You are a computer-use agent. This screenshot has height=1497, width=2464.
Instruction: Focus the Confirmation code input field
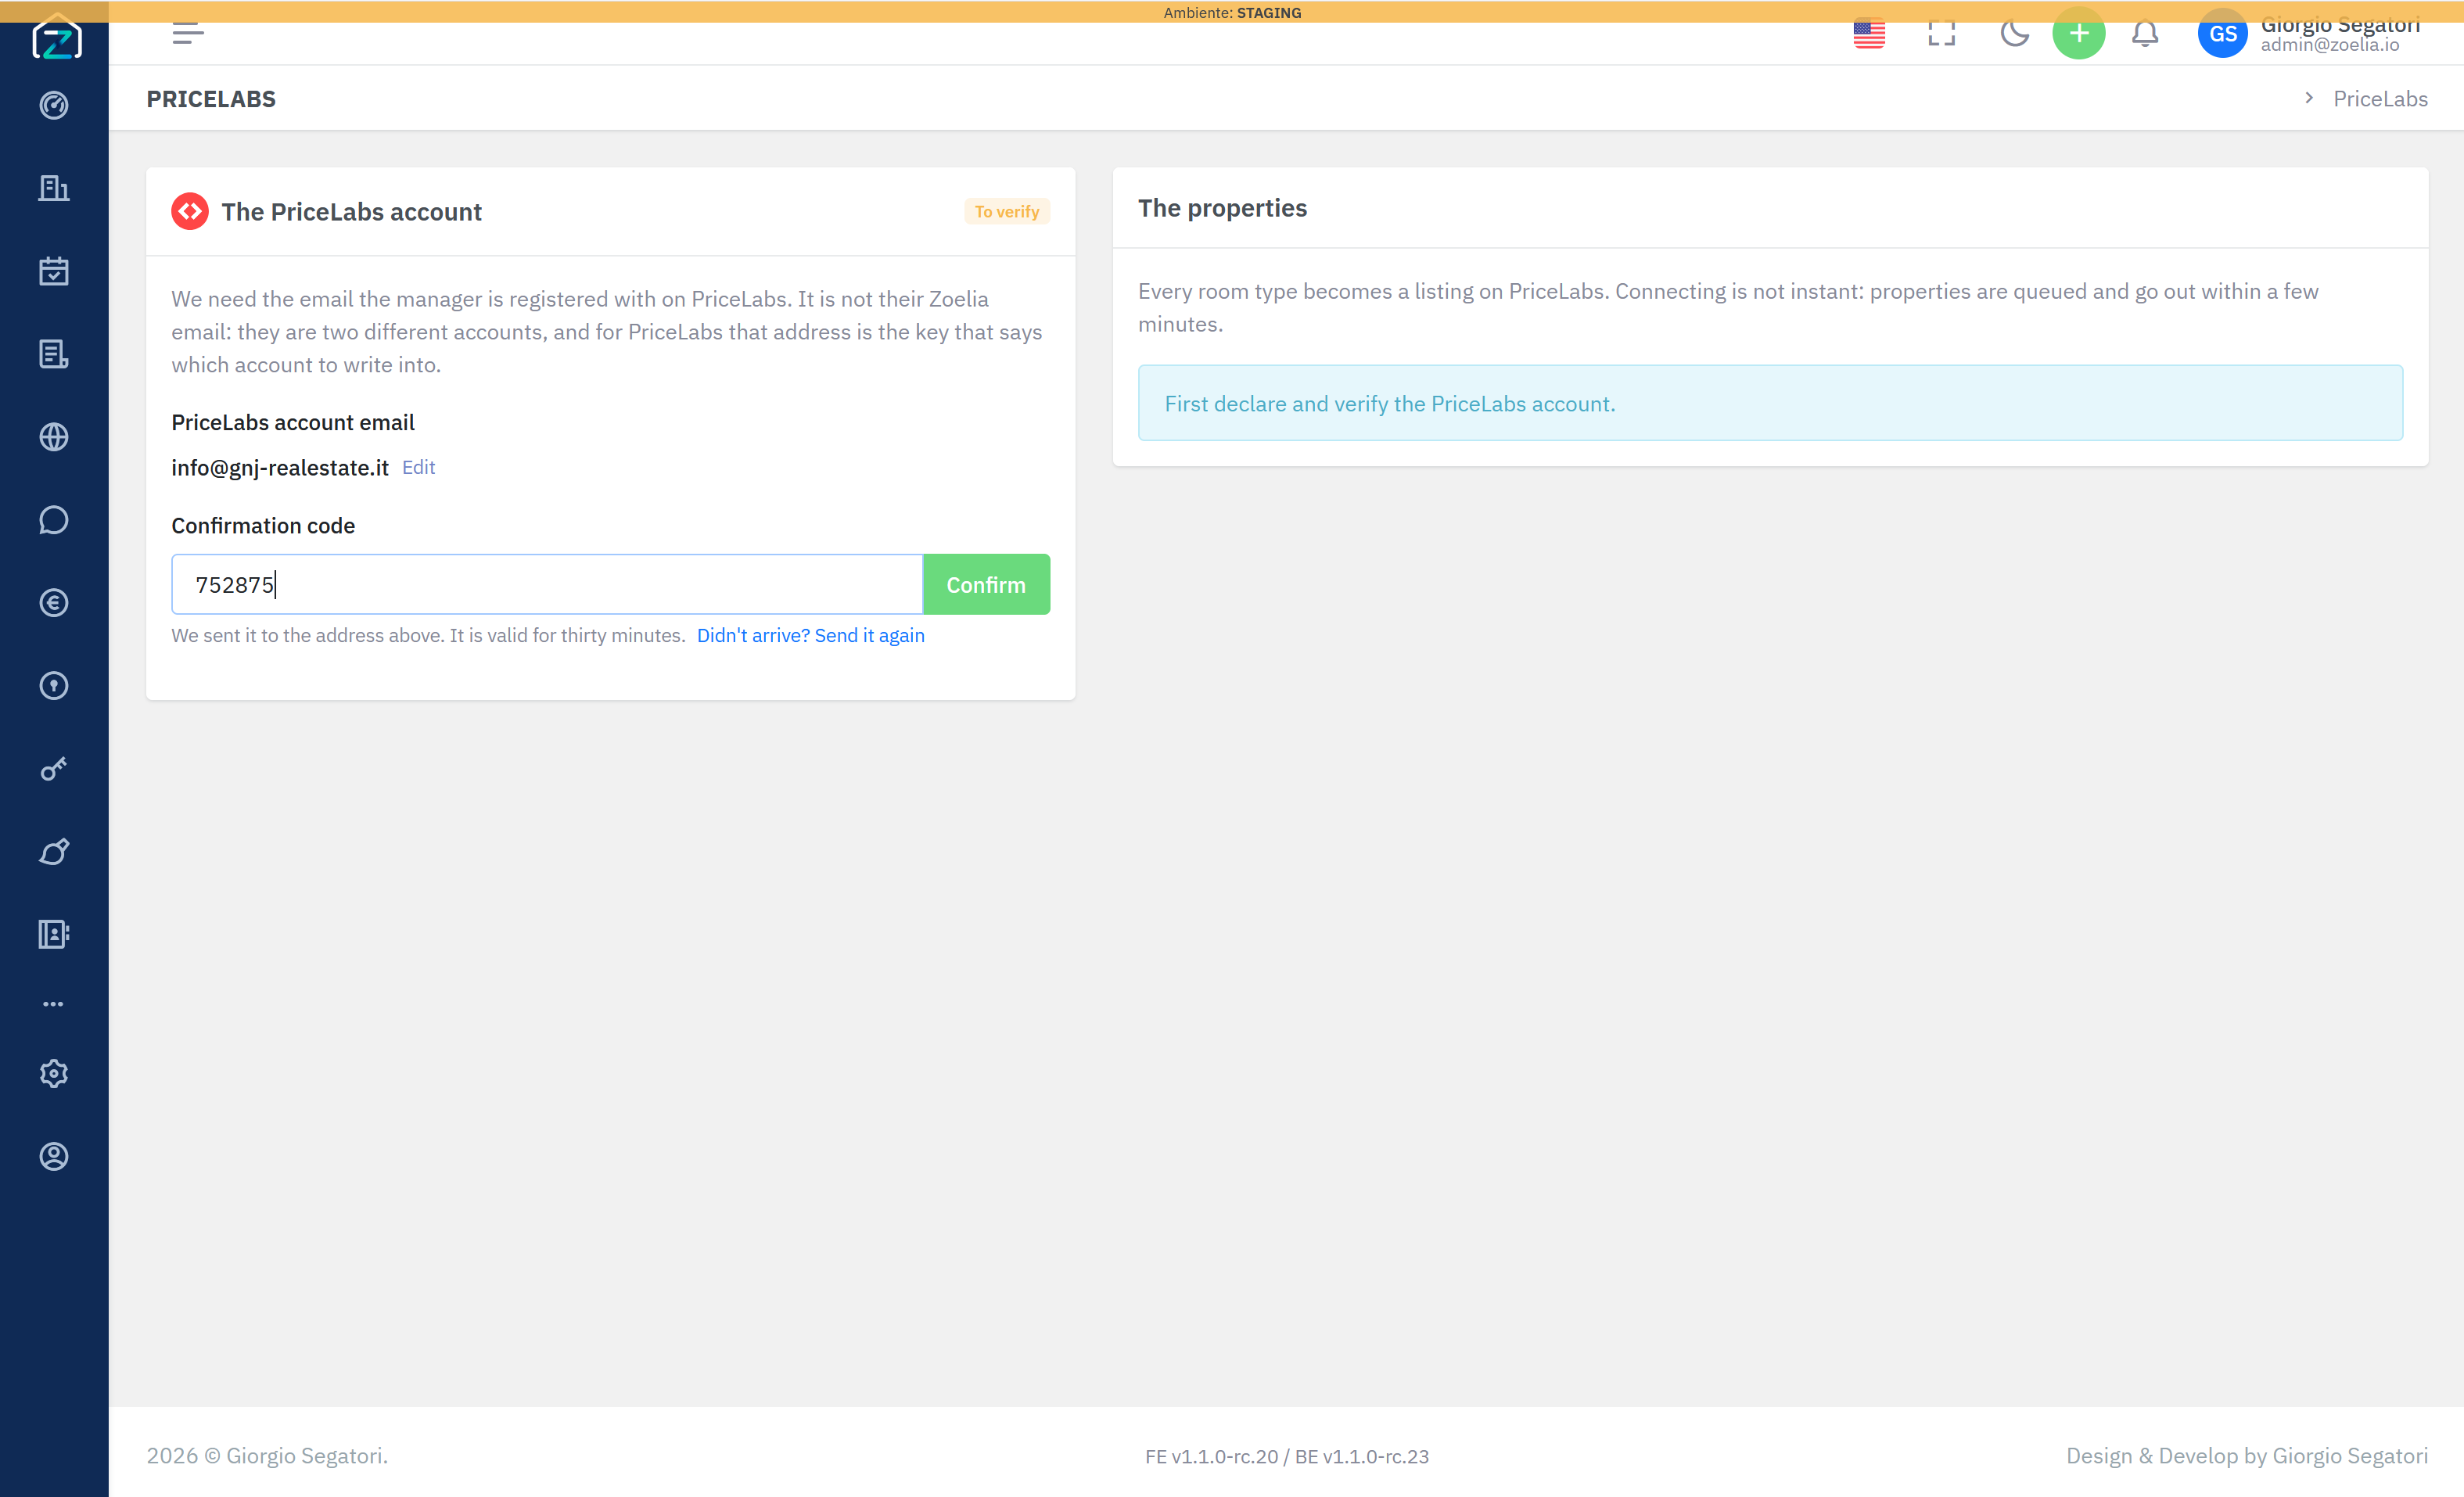point(547,584)
